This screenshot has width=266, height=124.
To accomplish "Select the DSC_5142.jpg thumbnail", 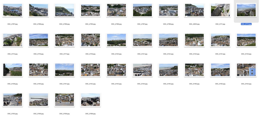I will 90,70.
